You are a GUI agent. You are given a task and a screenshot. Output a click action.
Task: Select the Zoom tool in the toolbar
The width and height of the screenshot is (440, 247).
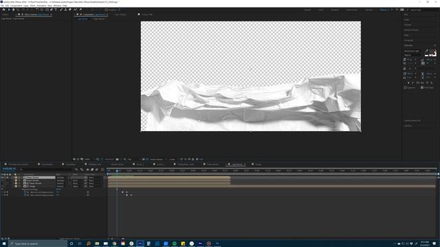[x=18, y=10]
